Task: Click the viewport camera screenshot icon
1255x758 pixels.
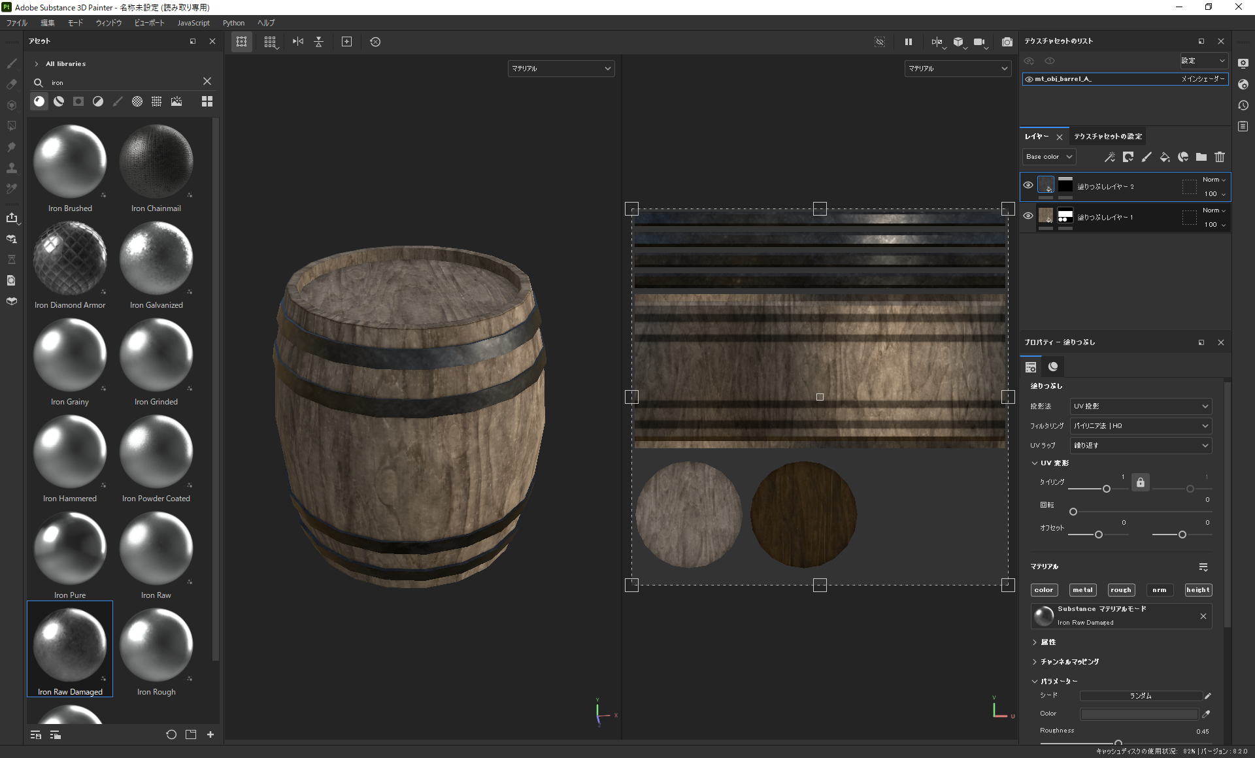Action: tap(1007, 42)
